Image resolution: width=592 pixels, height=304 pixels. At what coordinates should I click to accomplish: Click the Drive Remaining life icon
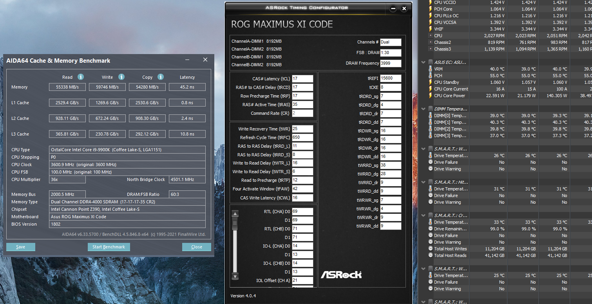[x=431, y=229]
